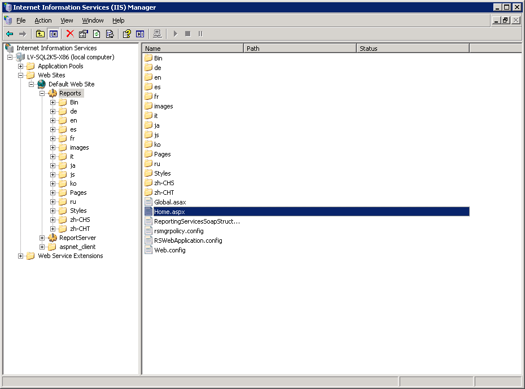Expand the Application Pools node
The image size is (525, 389).
21,66
